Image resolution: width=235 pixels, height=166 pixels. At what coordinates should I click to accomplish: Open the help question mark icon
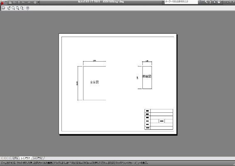(219, 2)
